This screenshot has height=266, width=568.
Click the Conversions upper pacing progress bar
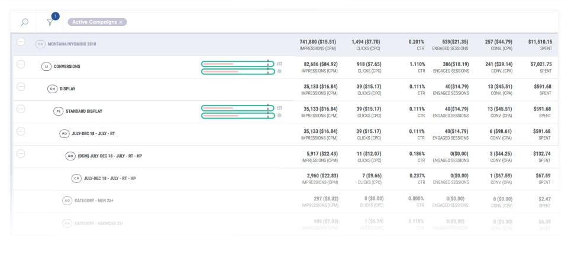pos(237,63)
